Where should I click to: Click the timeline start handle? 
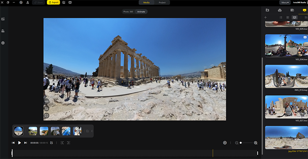pos(12,153)
